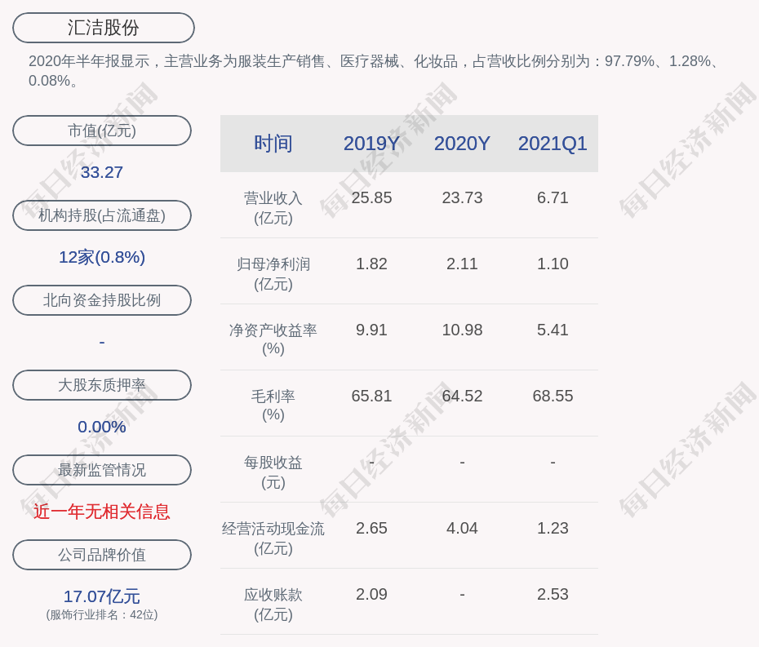This screenshot has height=647, width=759.
Task: Select the 市值(亿元) label pill
Action: click(102, 131)
